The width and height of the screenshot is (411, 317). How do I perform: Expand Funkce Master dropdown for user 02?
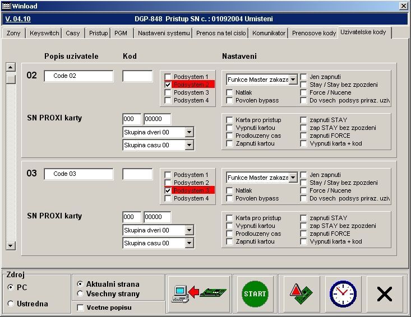(293, 80)
